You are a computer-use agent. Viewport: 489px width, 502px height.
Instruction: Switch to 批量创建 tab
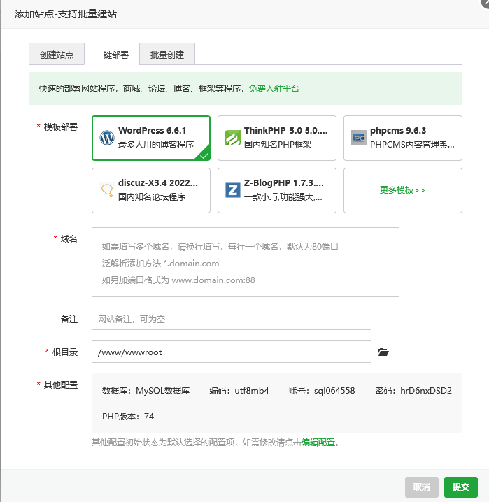(x=167, y=55)
